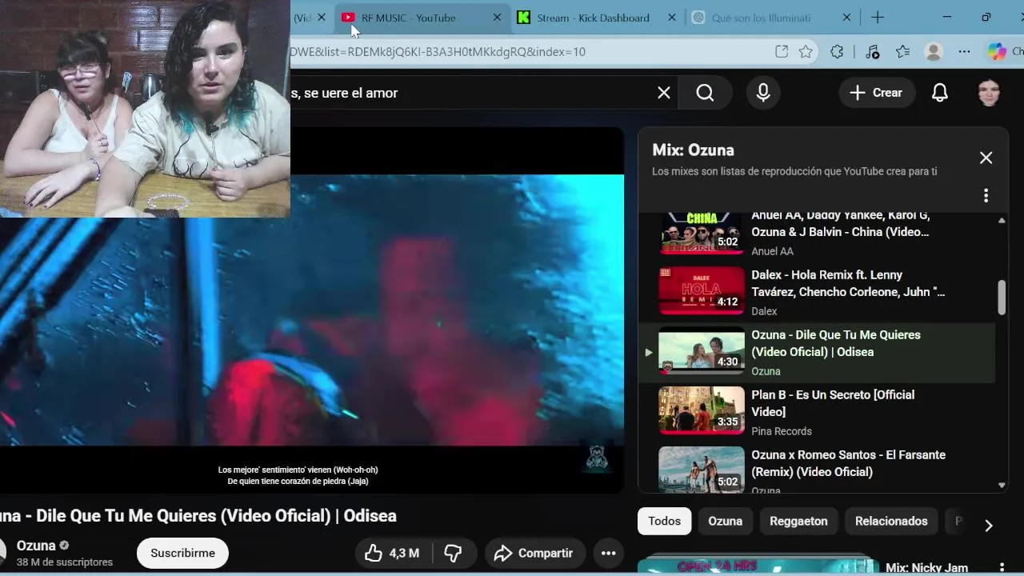Select the Todos filter chip
The image size is (1024, 576).
[664, 521]
